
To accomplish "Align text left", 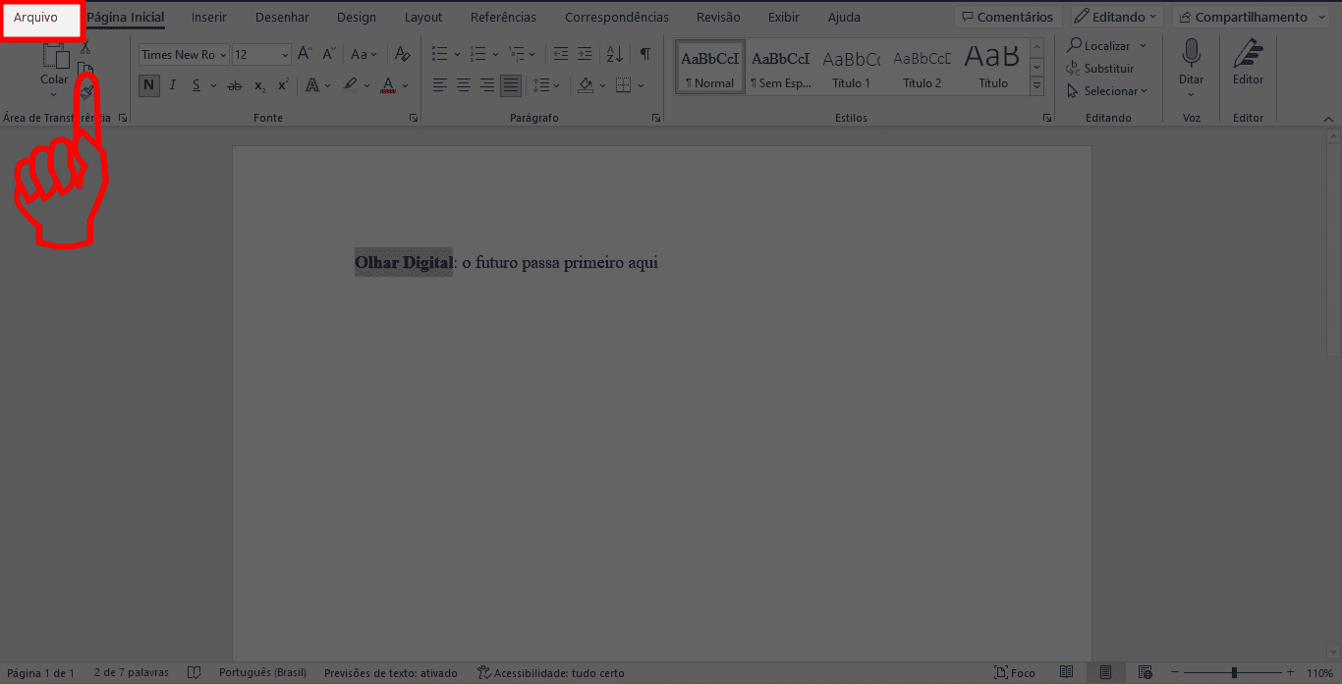I will 439,86.
